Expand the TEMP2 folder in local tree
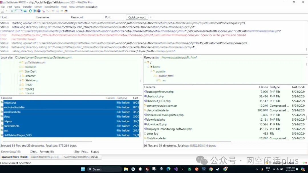The width and height of the screenshot is (308, 173). coord(20,89)
